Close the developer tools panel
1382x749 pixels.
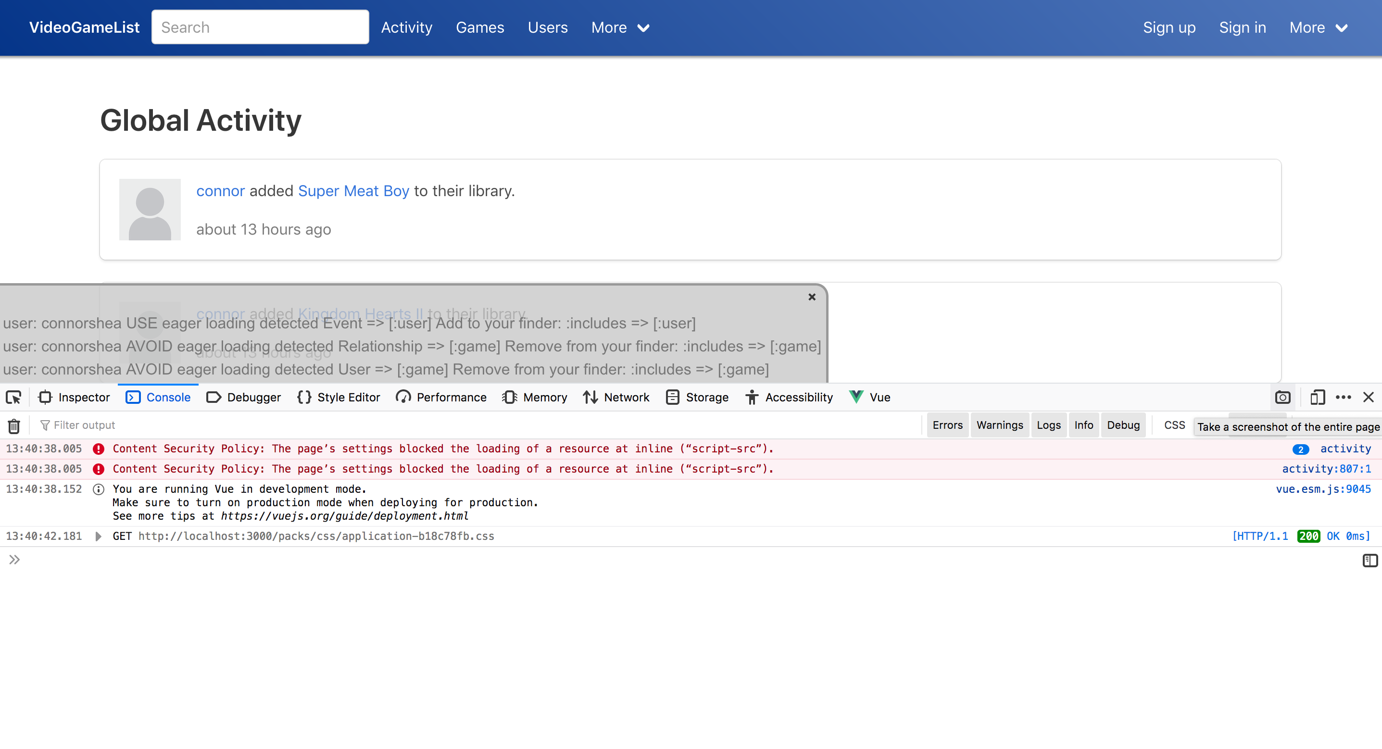(x=1369, y=397)
